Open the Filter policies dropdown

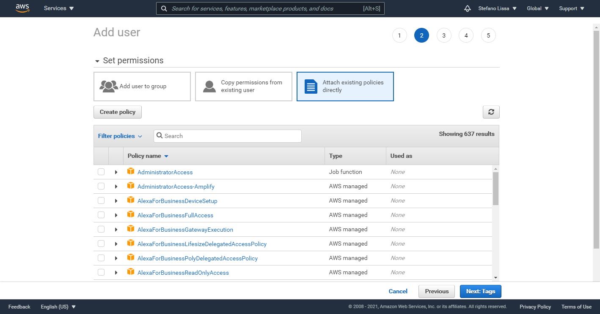click(120, 136)
